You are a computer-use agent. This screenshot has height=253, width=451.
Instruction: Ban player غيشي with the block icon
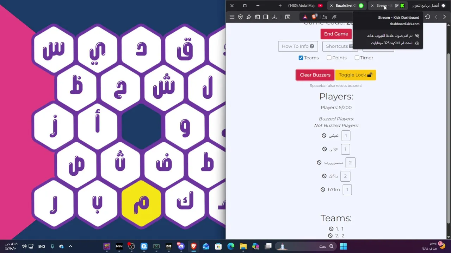[x=324, y=135]
